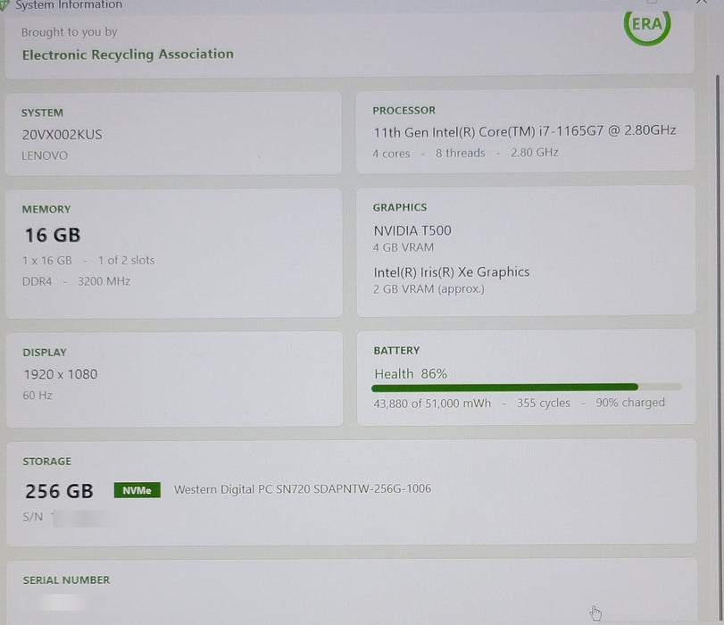Click the 3200 MHz memory speed
Screen dimensions: 724x625
click(104, 281)
